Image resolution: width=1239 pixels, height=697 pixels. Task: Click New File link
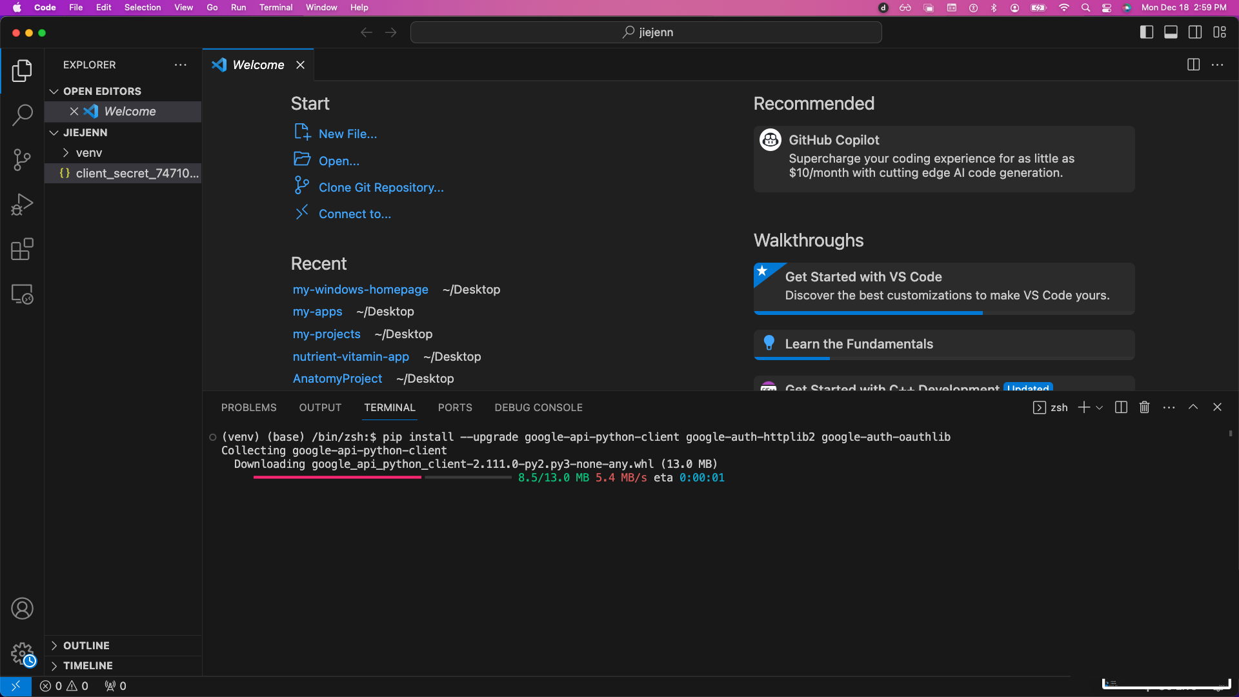(347, 134)
